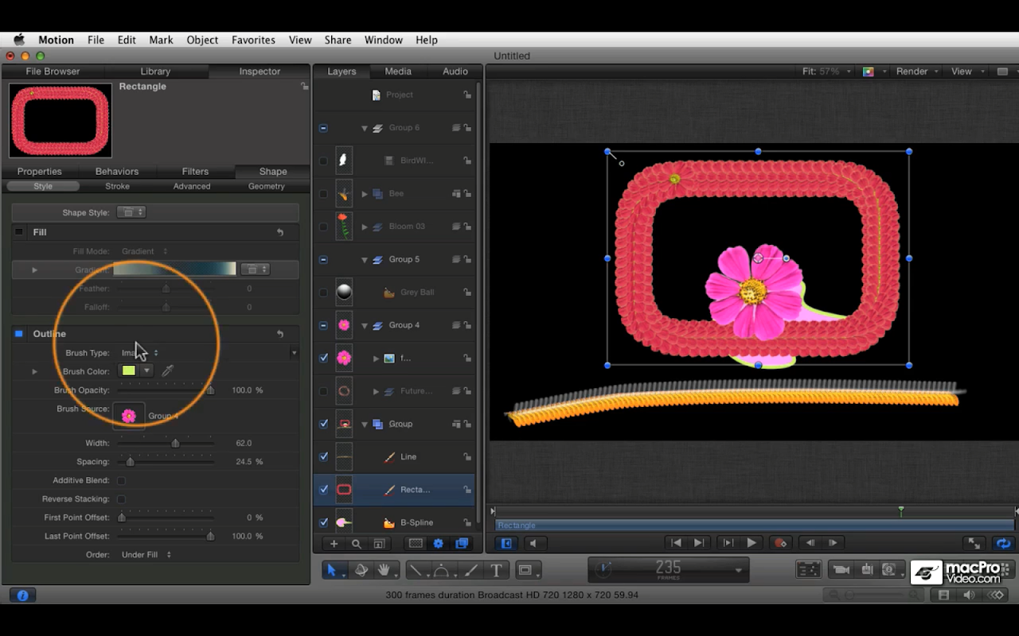Screen dimensions: 1019x636
Task: Click the add layer plus icon
Action: pyautogui.click(x=334, y=544)
